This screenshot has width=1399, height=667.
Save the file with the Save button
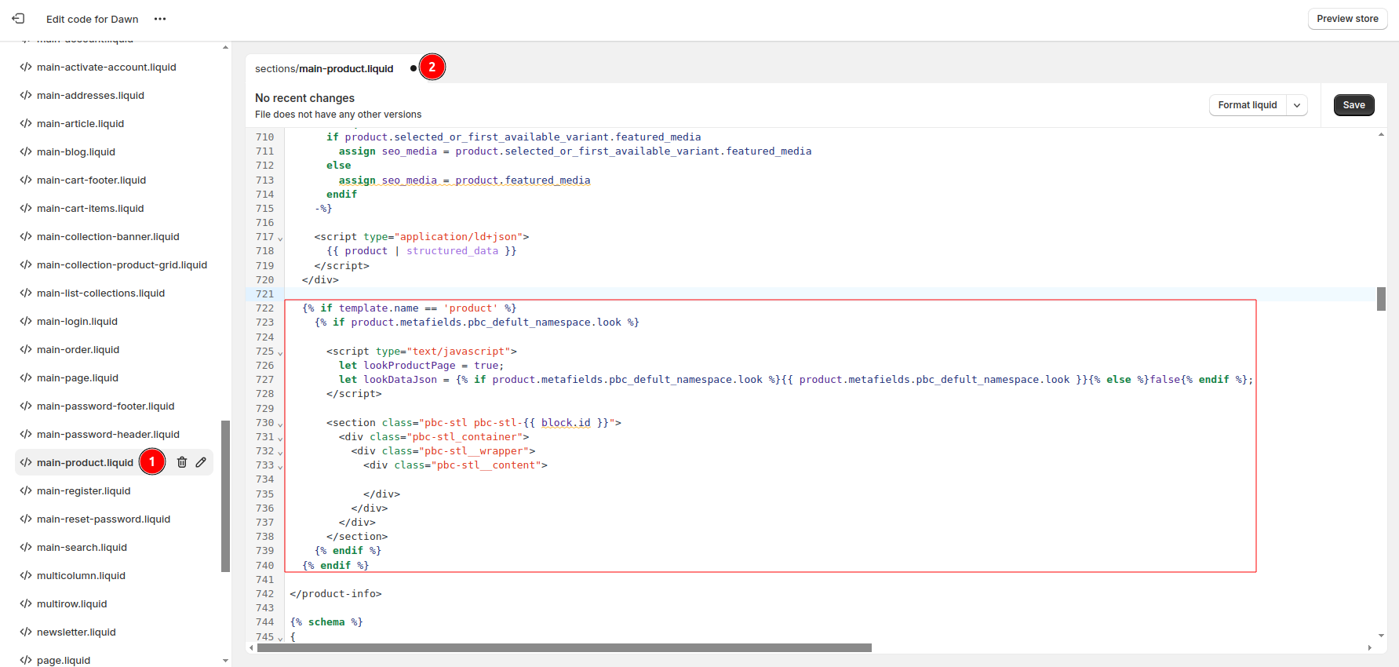pos(1353,105)
